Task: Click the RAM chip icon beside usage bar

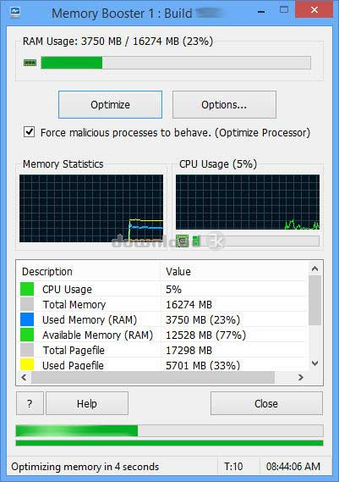Action: (x=30, y=63)
